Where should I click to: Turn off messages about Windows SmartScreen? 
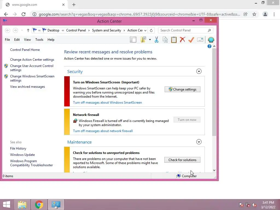tap(107, 103)
